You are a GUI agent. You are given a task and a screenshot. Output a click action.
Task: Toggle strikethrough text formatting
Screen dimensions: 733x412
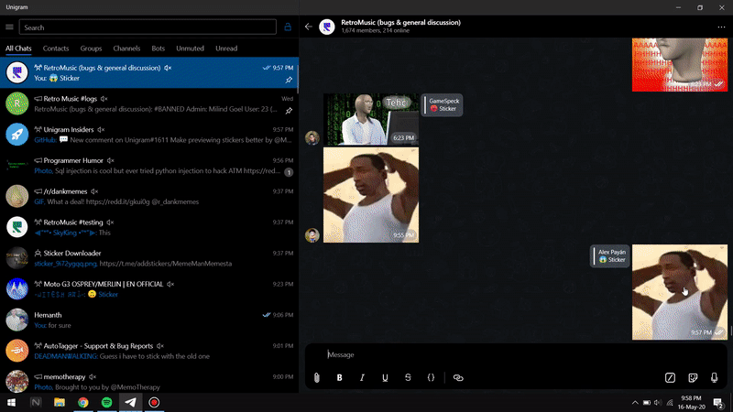[x=408, y=377]
